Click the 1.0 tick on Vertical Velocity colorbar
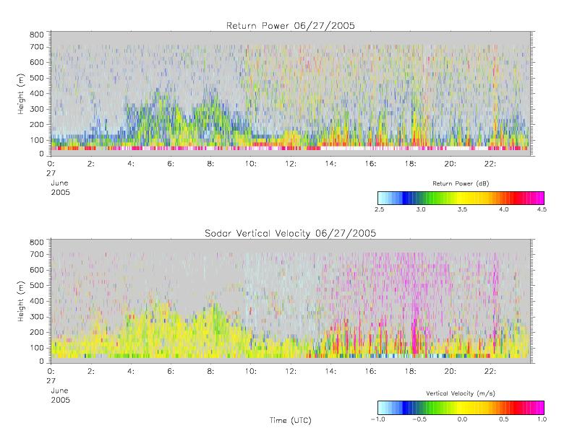Screen dimensions: 572x441 click(x=542, y=419)
